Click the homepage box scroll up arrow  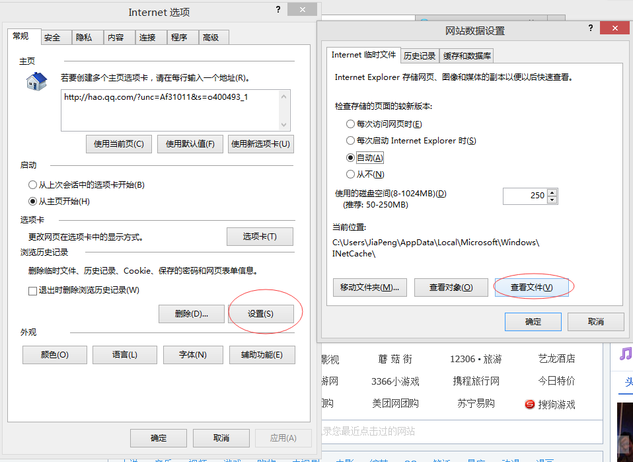pyautogui.click(x=284, y=96)
